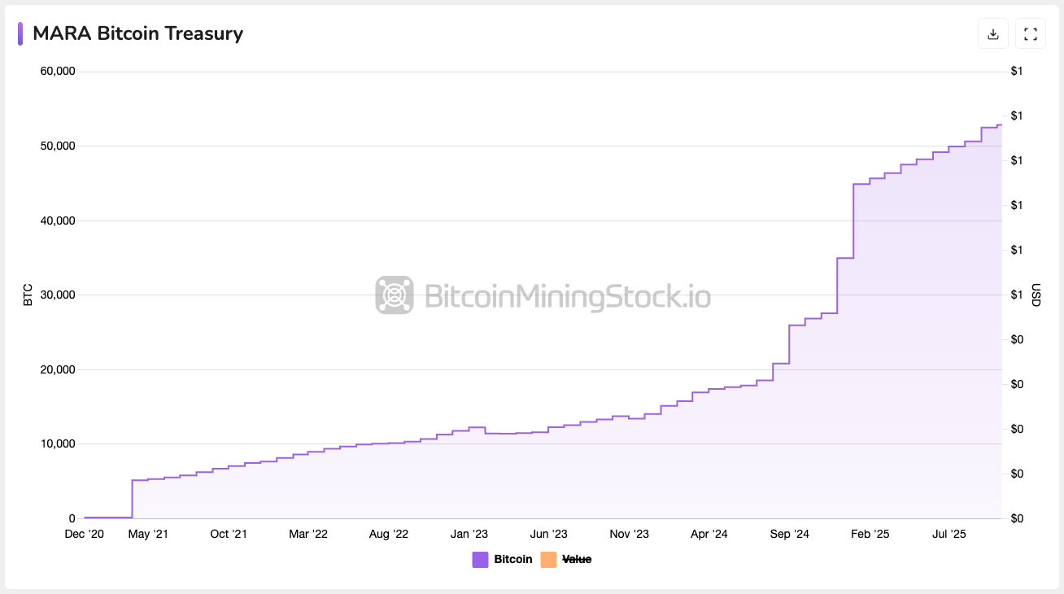The width and height of the screenshot is (1064, 594).
Task: Click the purple Bitcoin legend swatch
Action: 480,560
